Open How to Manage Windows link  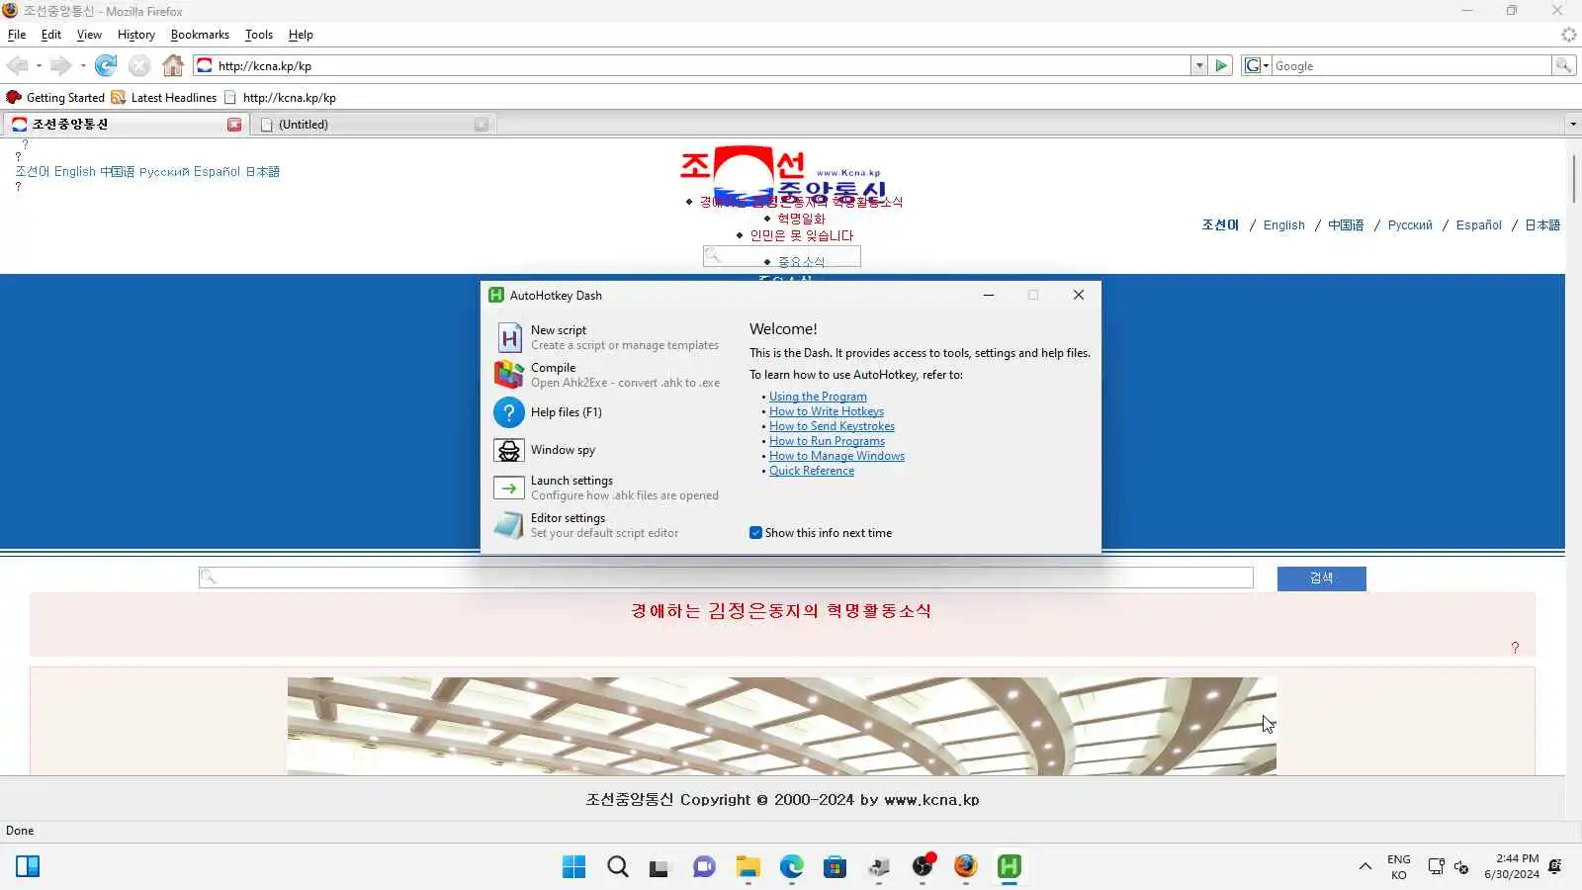pyautogui.click(x=836, y=456)
